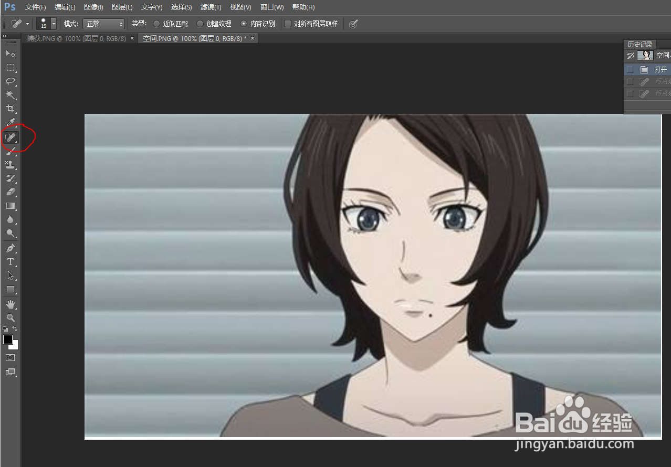The height and width of the screenshot is (467, 671).
Task: Open the 文件(F) menu
Action: [35, 7]
